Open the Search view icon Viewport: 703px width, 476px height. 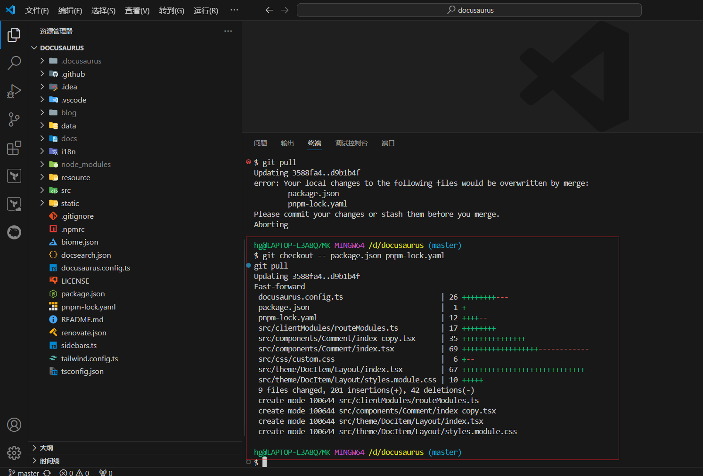tap(14, 63)
